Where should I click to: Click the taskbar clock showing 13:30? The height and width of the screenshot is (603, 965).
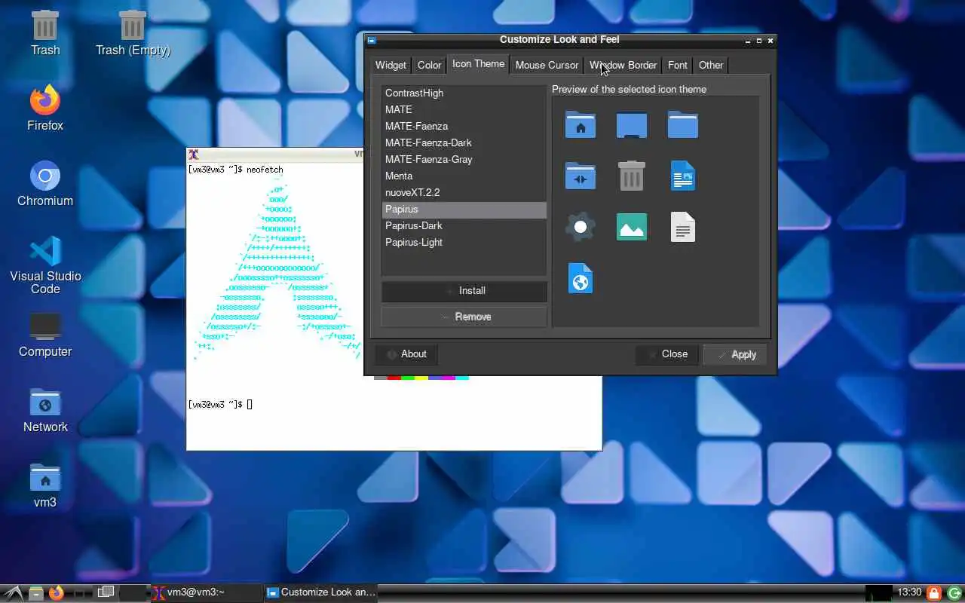910,592
